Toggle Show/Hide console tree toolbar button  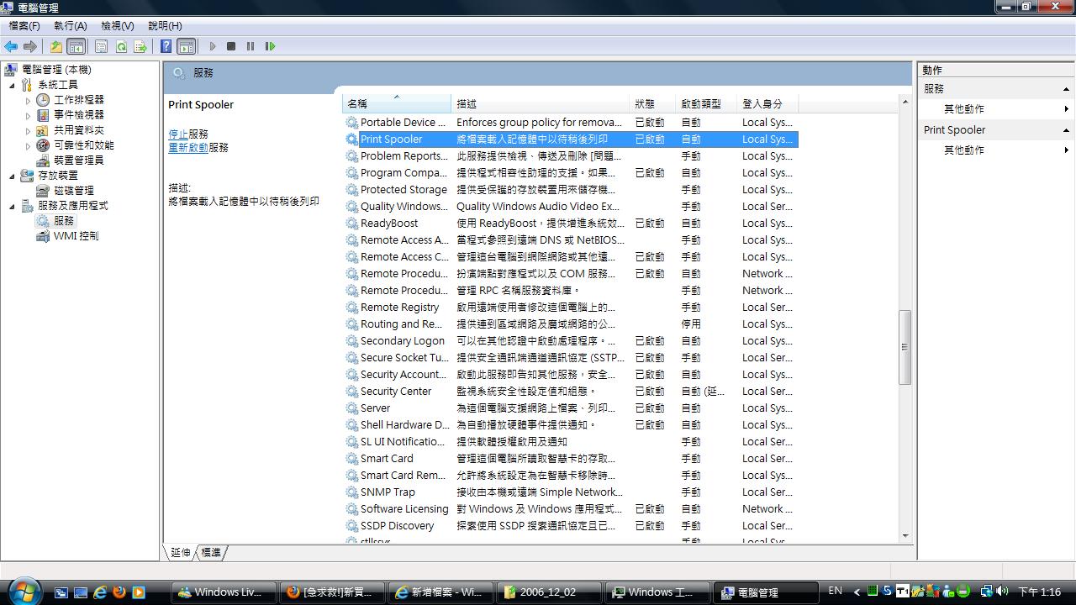coord(76,47)
